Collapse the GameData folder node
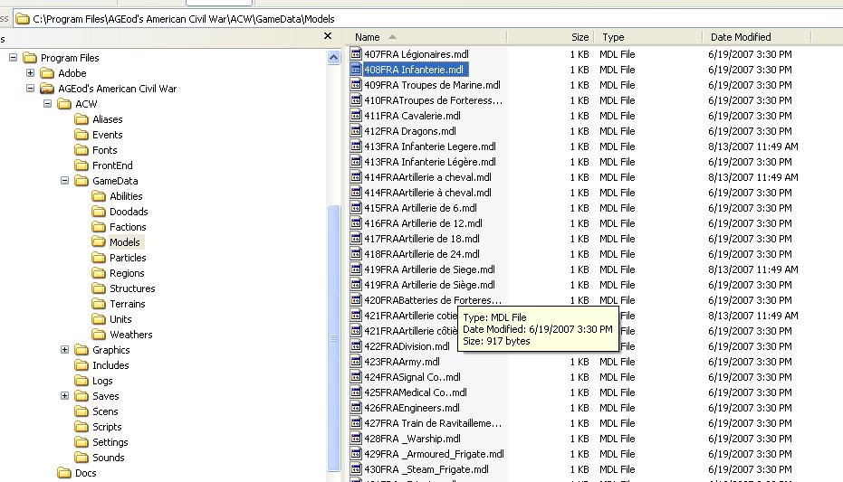This screenshot has height=482, width=843. click(x=65, y=181)
